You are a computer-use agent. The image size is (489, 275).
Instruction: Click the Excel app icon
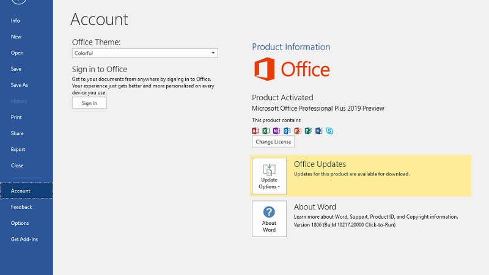[x=266, y=131]
